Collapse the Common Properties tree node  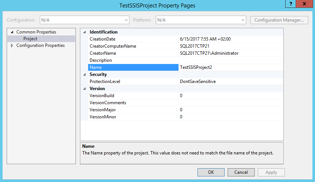(12, 32)
